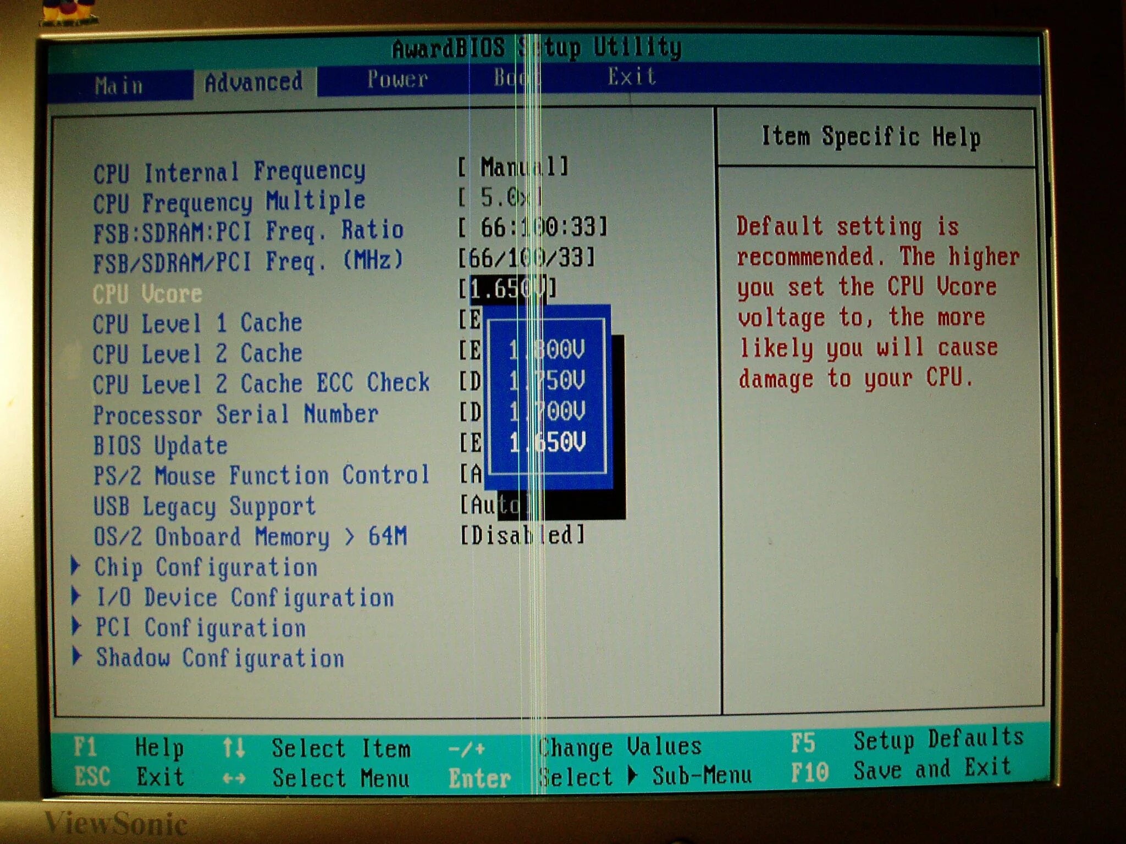Screen dimensions: 1126x844
Task: Select the FSB/SDRAM/PCI Freq. (MHz) label
Action: click(249, 262)
